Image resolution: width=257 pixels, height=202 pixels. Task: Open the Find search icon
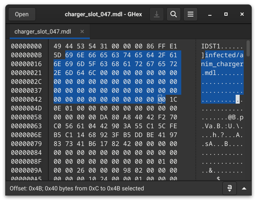[x=173, y=15]
